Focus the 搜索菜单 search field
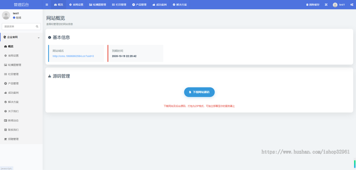The height and width of the screenshot is (170, 356). [x=18, y=26]
